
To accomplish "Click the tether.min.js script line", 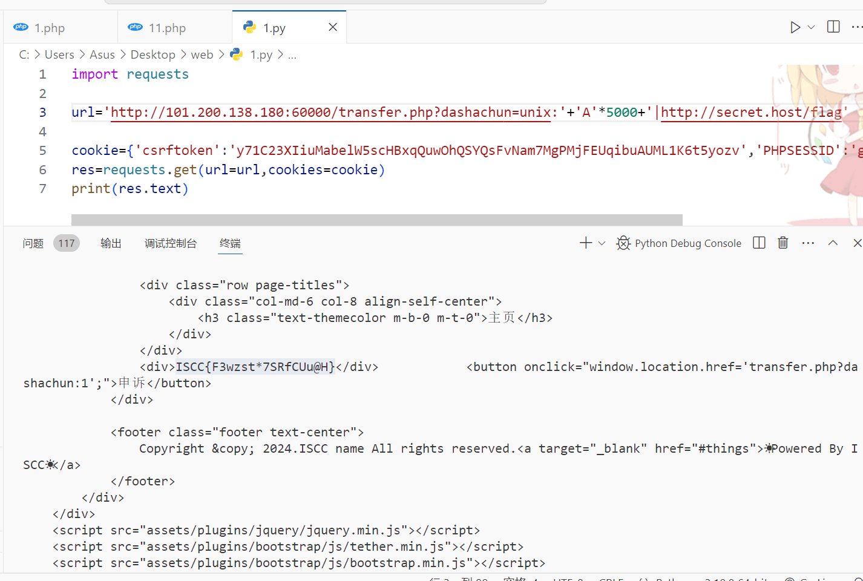I will point(288,547).
